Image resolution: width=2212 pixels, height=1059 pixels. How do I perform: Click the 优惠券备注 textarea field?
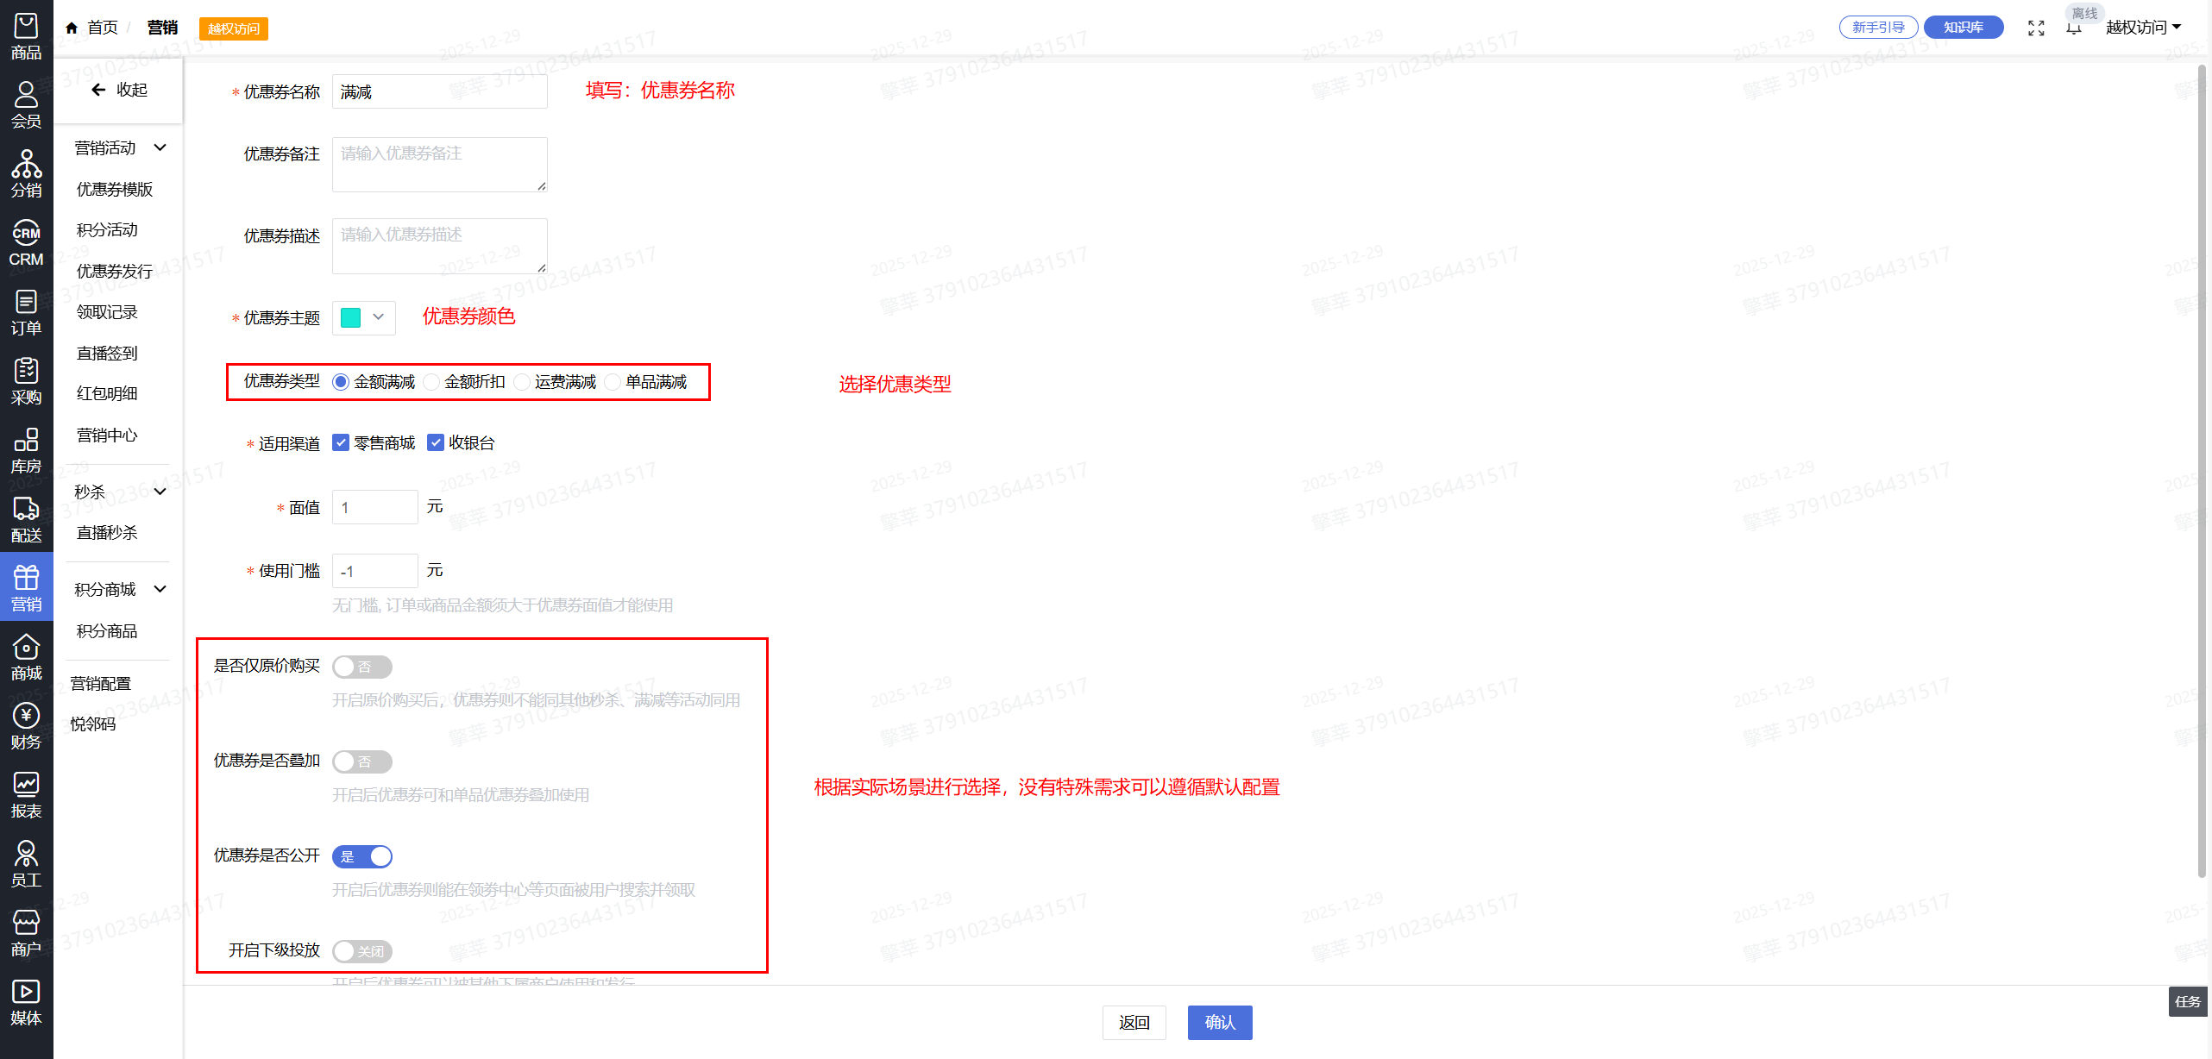(439, 164)
